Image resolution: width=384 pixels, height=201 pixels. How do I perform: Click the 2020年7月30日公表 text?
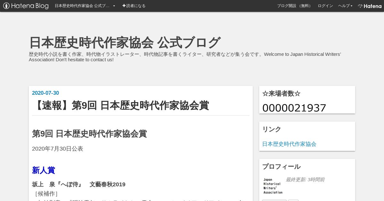[58, 149]
